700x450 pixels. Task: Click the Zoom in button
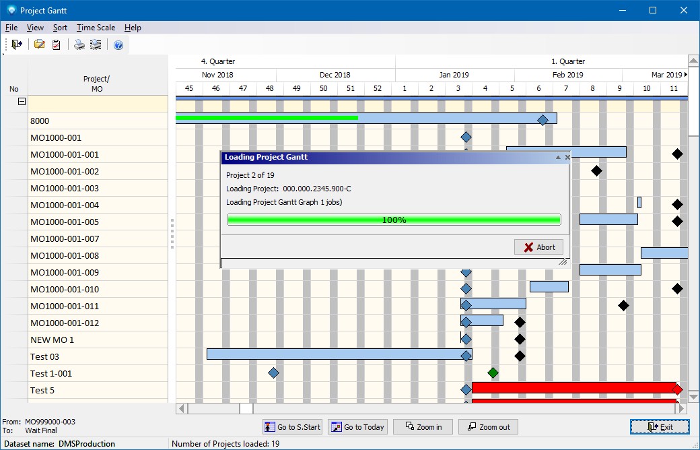[422, 426]
